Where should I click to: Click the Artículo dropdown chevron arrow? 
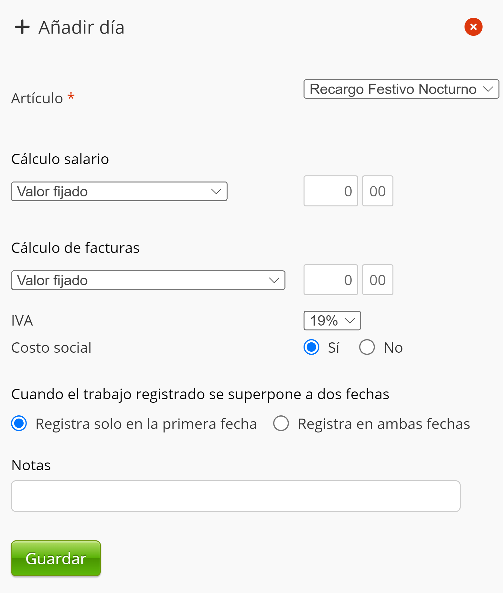[488, 89]
